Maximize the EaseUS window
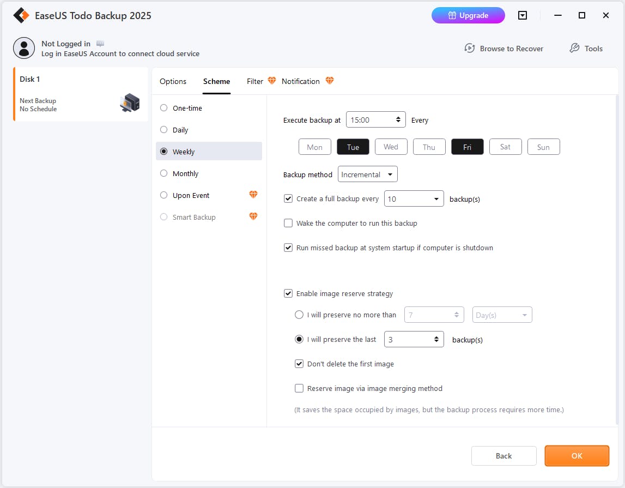This screenshot has width=625, height=488. point(581,16)
